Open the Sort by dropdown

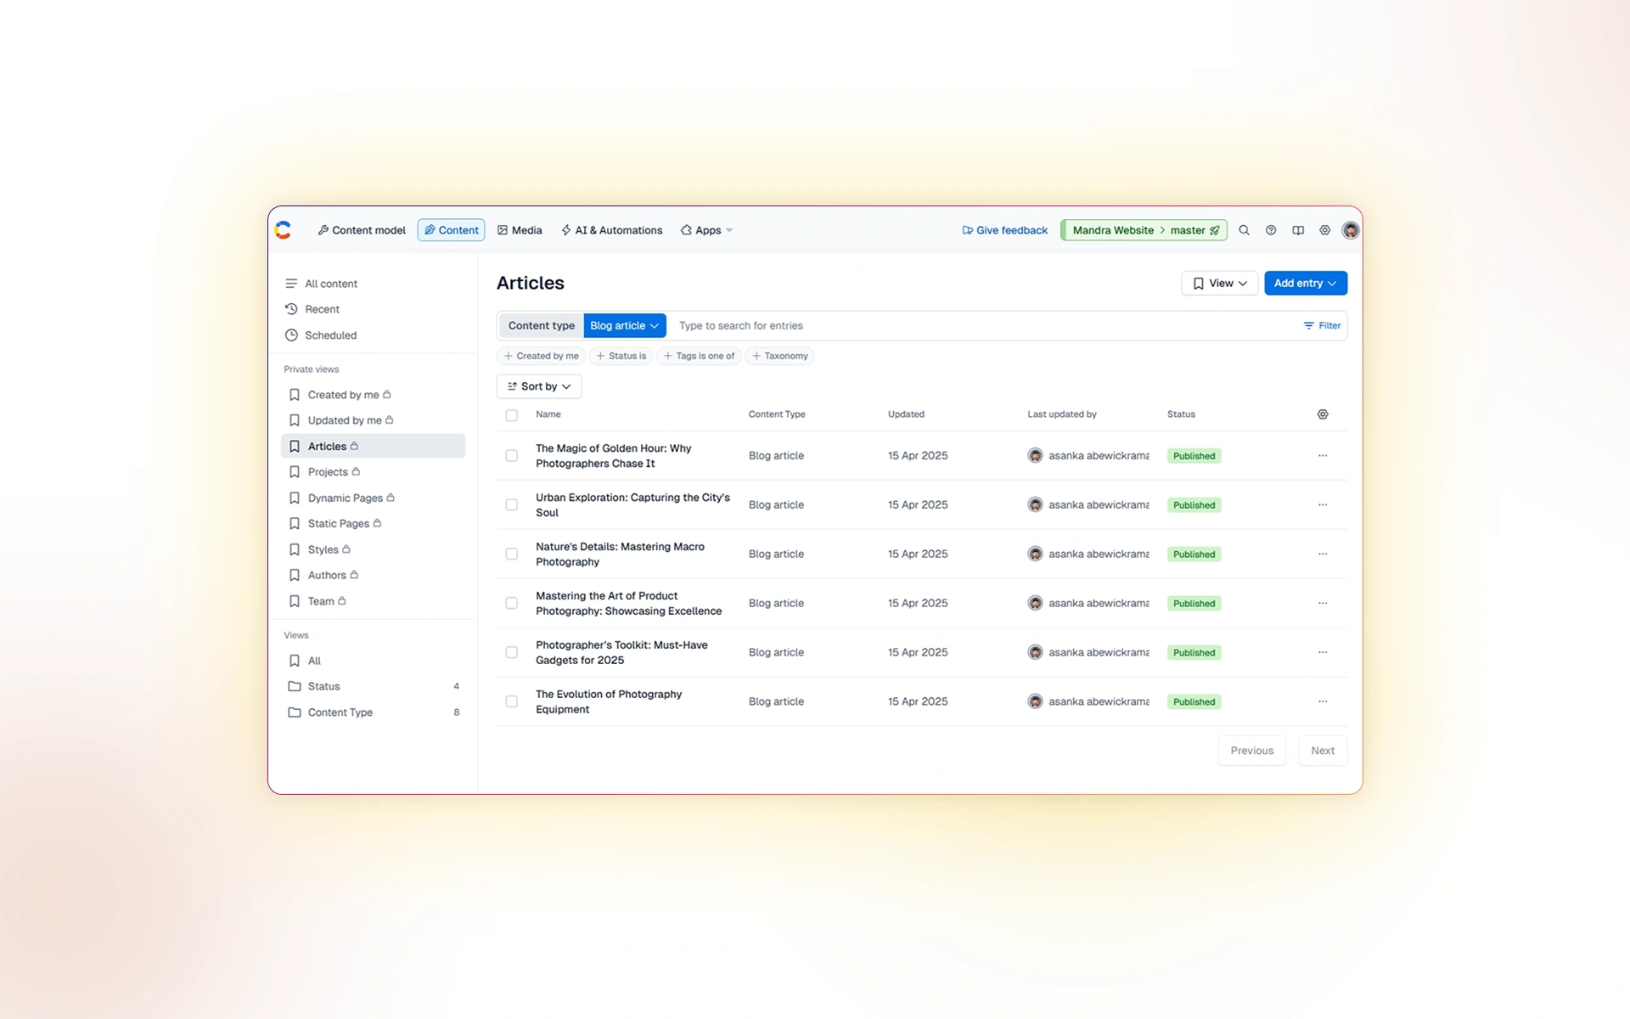539,386
